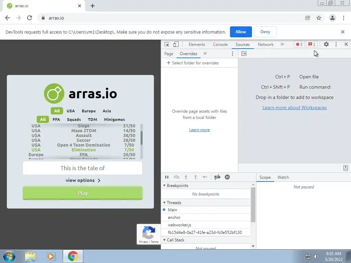
Task: Open DevTools settings gear
Action: pos(326,44)
